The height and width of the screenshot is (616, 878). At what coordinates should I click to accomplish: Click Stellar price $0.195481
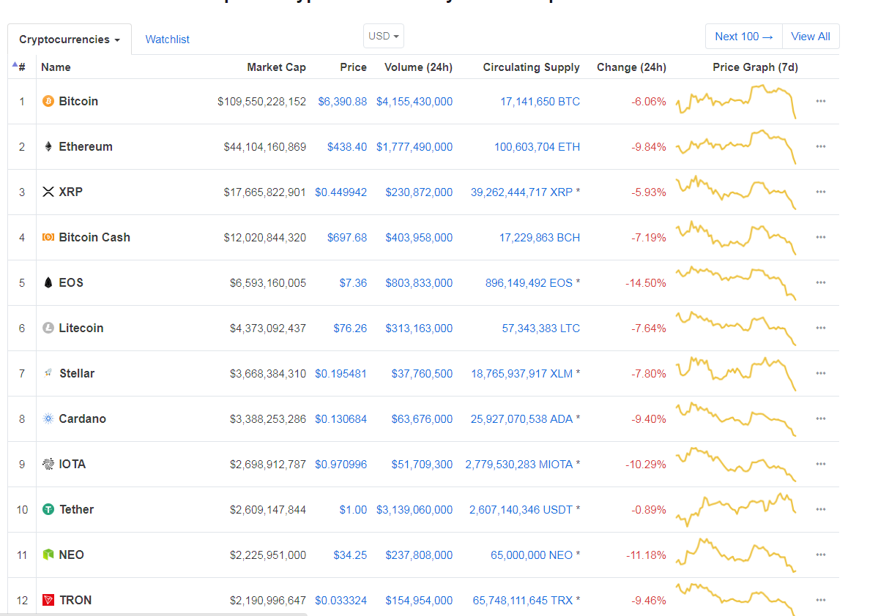[341, 373]
